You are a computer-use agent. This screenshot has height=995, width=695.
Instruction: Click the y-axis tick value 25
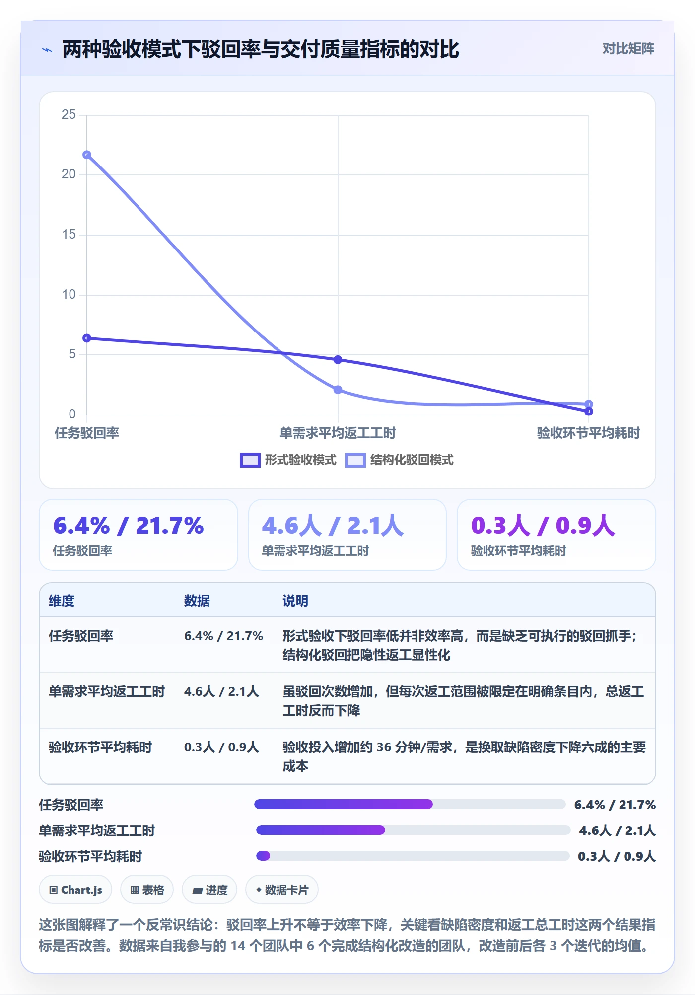coord(69,115)
